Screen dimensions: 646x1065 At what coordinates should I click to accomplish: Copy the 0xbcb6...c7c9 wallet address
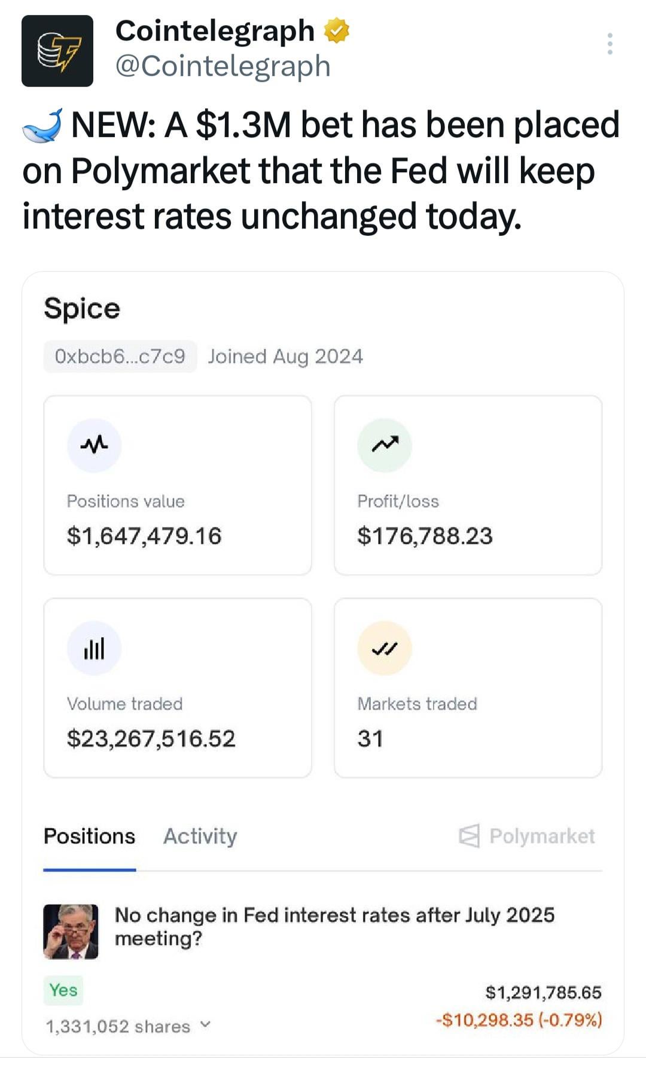(x=120, y=357)
